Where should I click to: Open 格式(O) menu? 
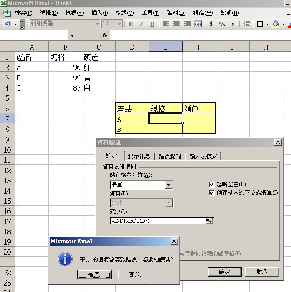coord(125,13)
